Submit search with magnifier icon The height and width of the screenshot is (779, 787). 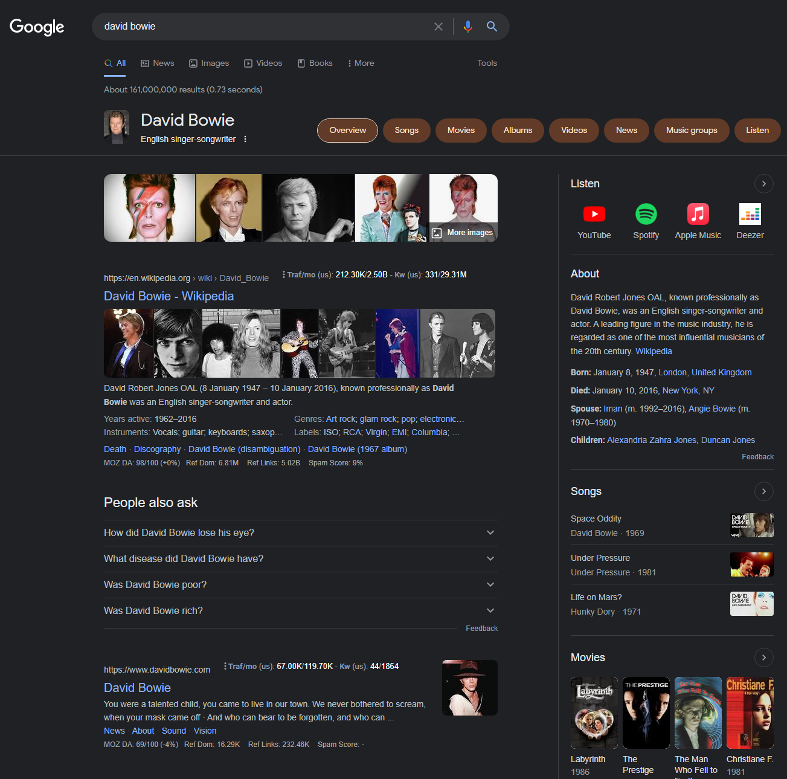pyautogui.click(x=492, y=27)
